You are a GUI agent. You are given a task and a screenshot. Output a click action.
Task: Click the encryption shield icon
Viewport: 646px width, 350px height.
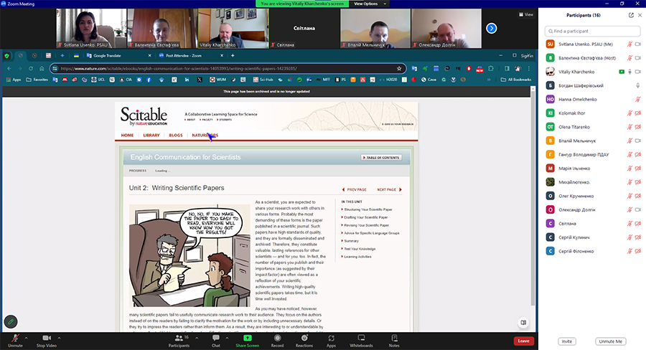(6, 56)
